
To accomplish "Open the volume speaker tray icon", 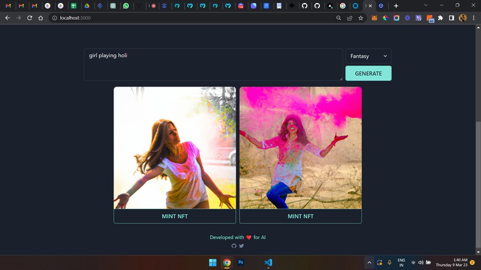I will click(x=421, y=263).
